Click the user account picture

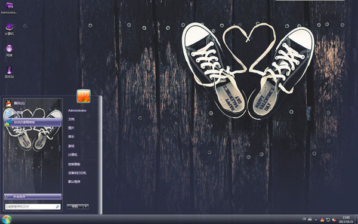click(x=84, y=96)
